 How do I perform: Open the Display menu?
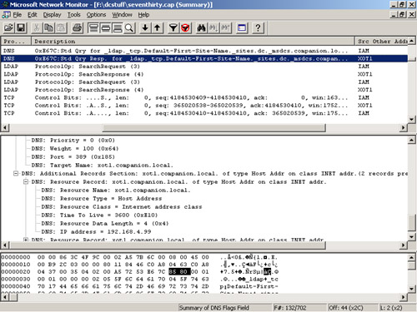(53, 15)
